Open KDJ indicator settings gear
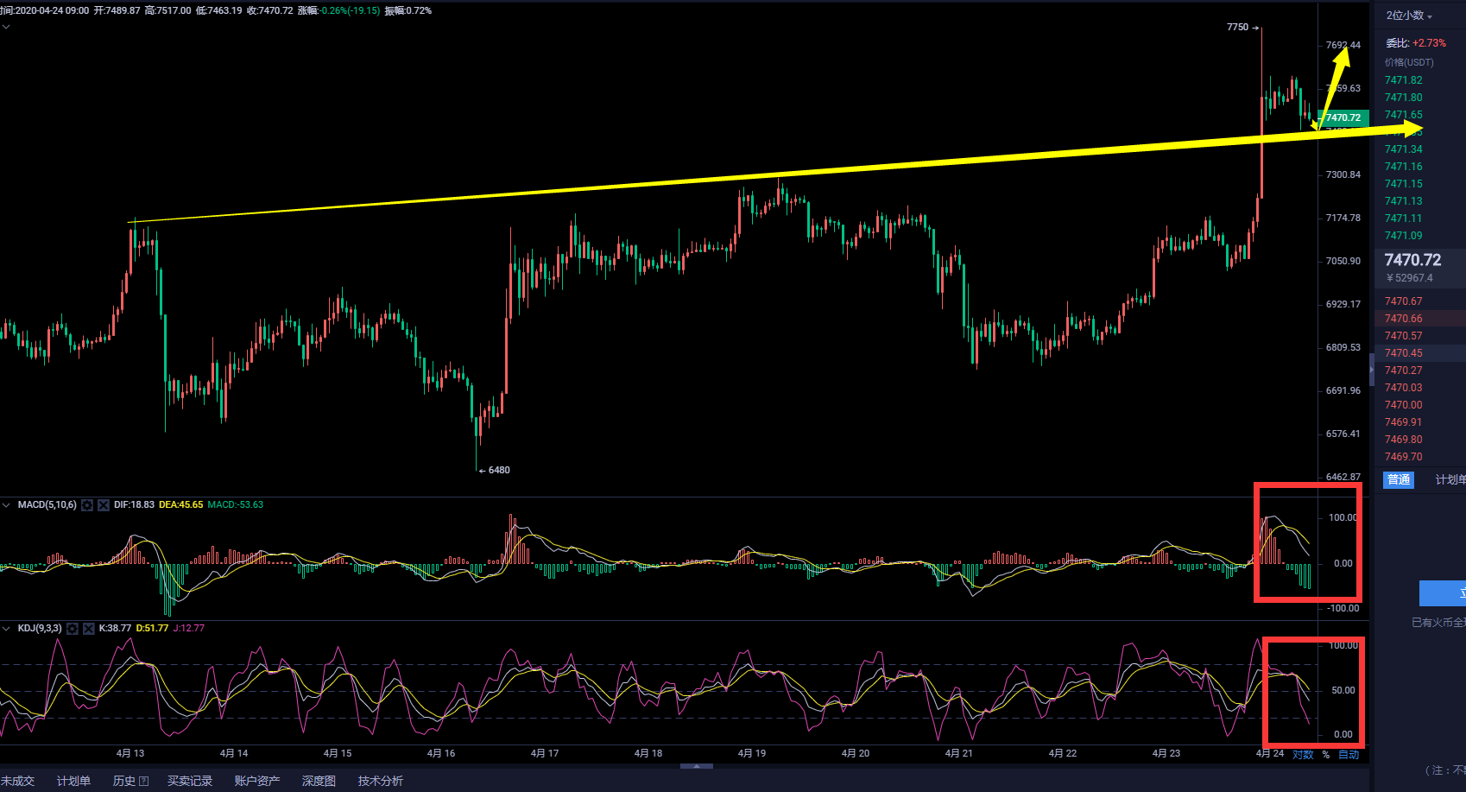 coord(73,629)
